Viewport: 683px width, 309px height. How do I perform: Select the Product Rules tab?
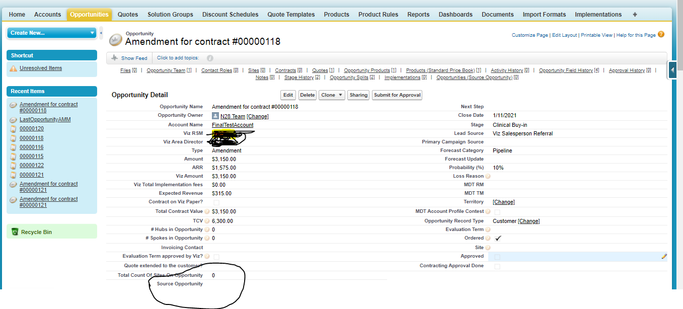[378, 15]
